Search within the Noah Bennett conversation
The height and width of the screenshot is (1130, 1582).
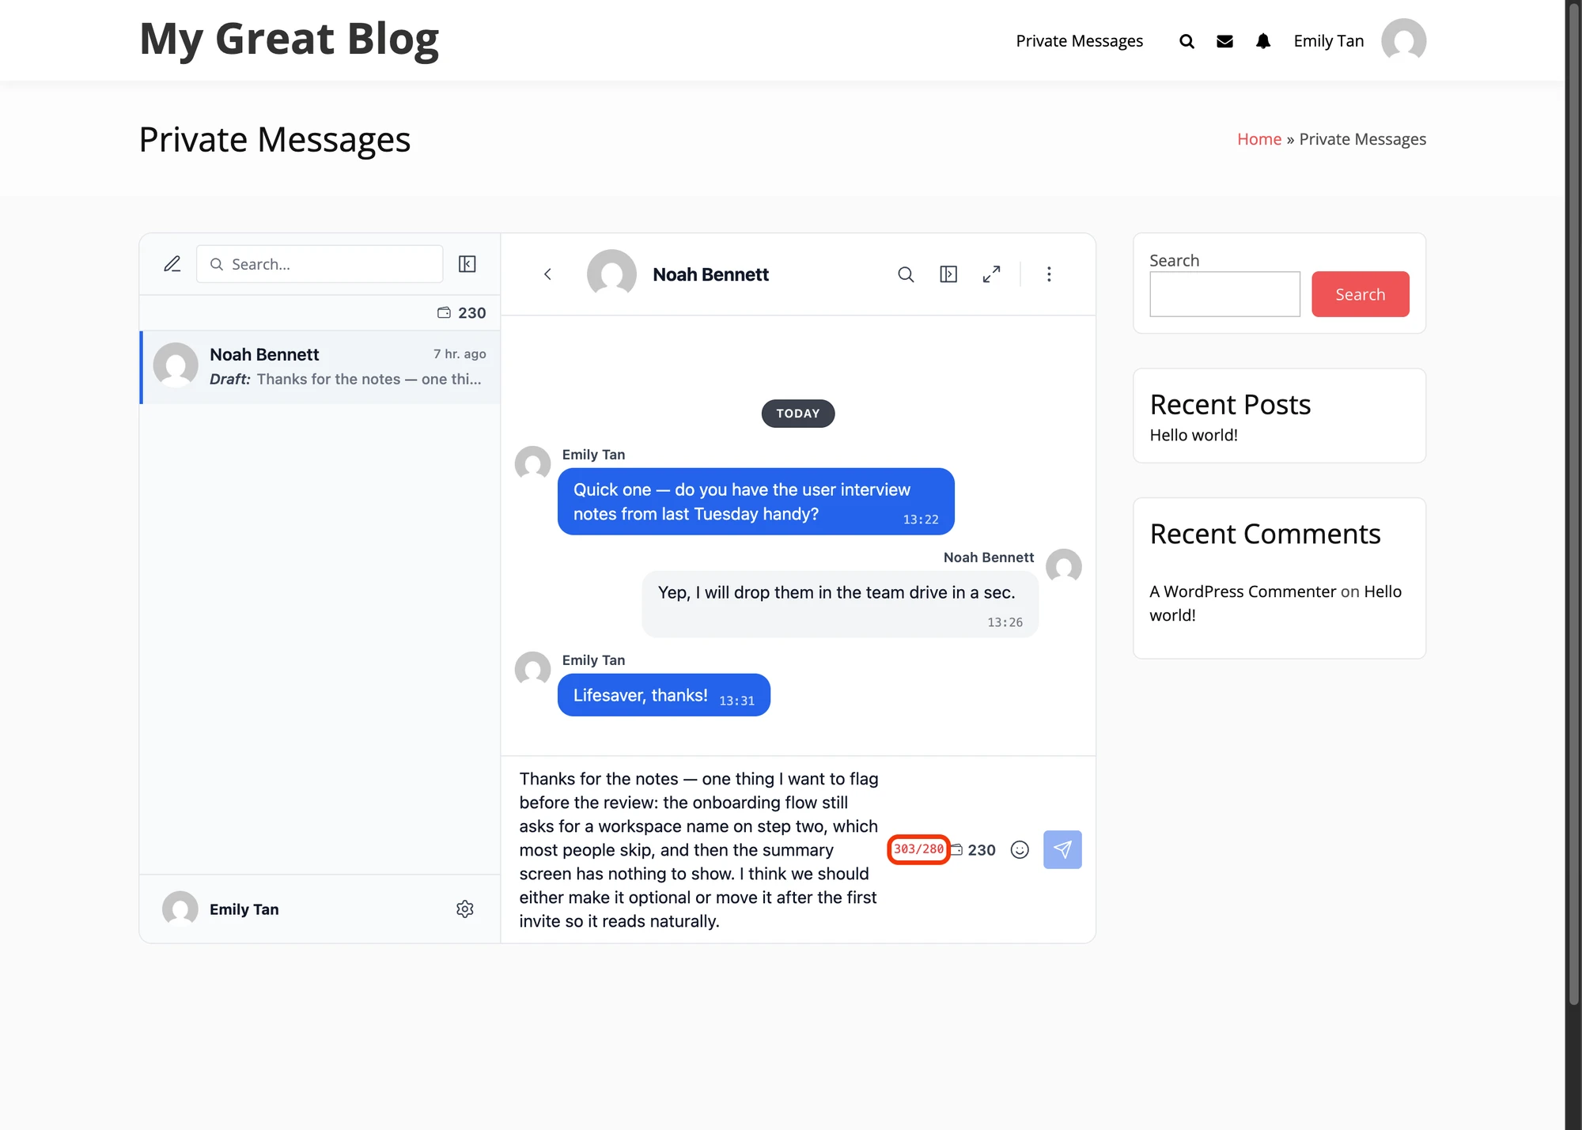[906, 274]
